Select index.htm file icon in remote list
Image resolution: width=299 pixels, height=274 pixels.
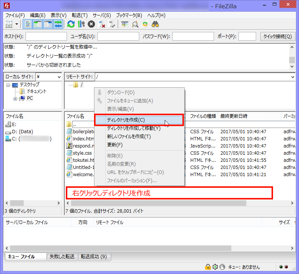coord(69,139)
